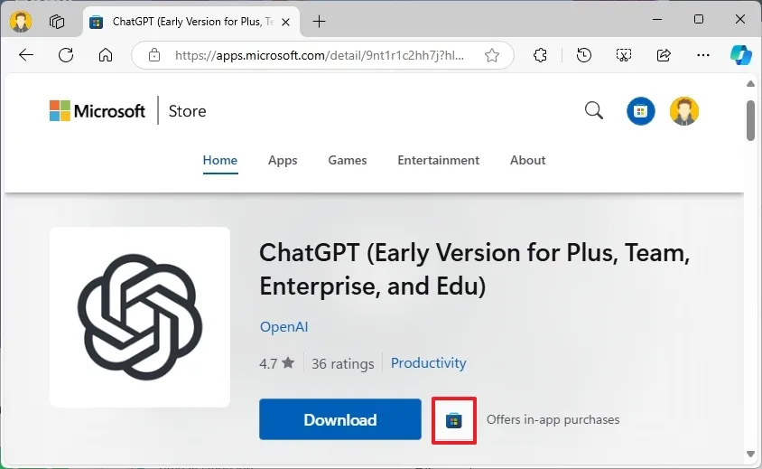
Task: Open Microsoft Store app badge in header
Action: point(640,111)
